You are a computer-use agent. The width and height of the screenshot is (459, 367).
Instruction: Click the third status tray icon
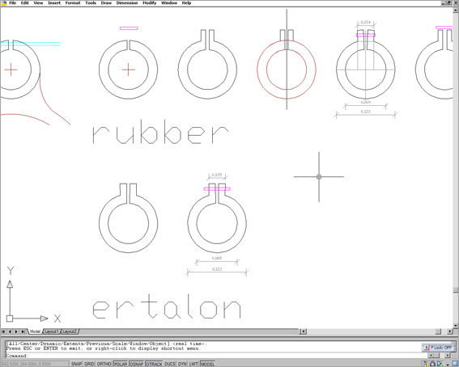pos(440,364)
